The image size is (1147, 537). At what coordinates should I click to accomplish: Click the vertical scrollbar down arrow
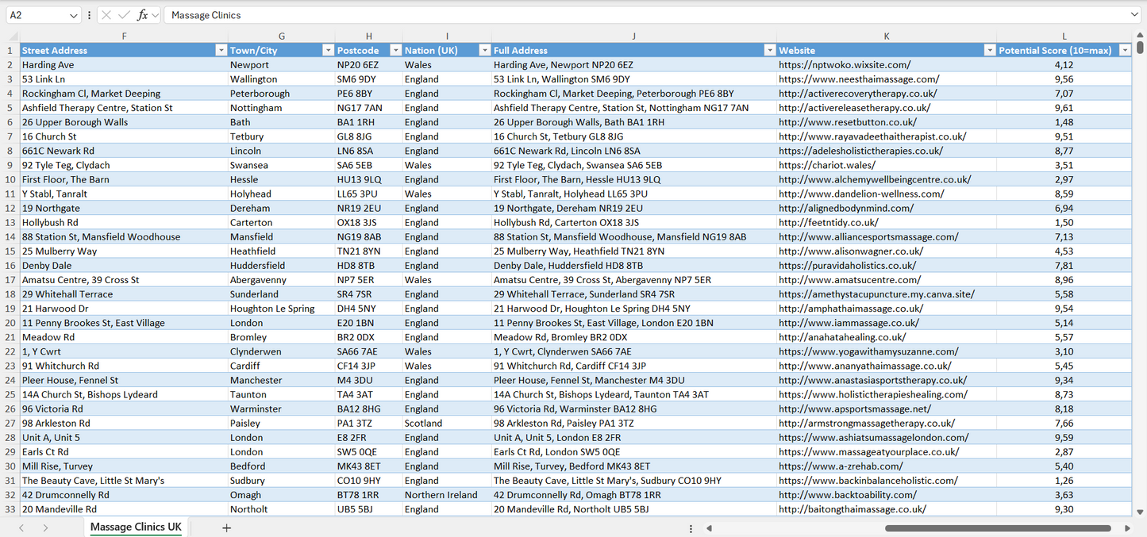1140,512
